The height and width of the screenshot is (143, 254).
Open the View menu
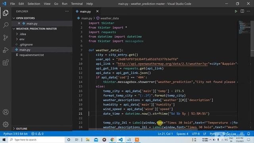coord(47,4)
